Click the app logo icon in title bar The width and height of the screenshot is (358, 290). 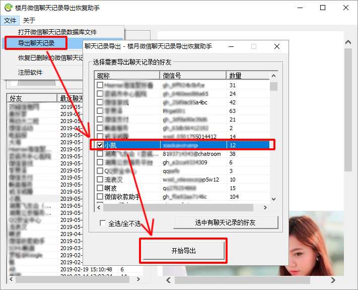click(9, 8)
